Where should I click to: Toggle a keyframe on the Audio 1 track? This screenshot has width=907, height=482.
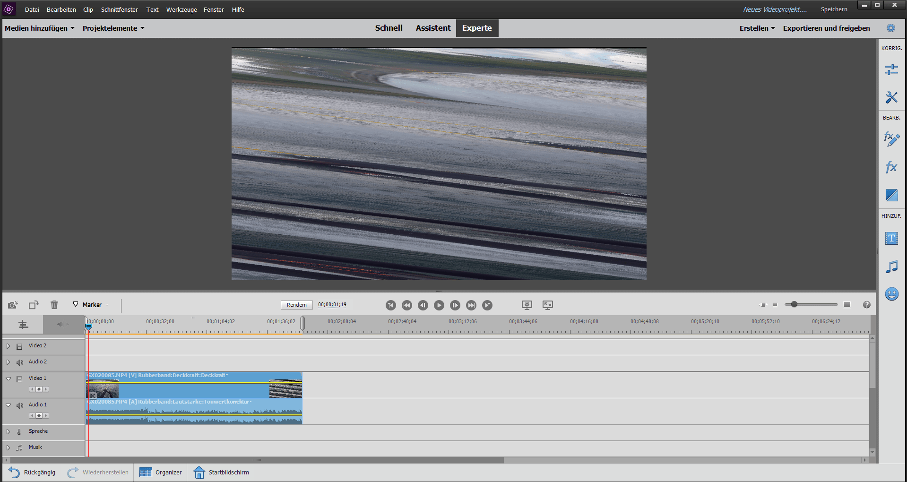(39, 415)
